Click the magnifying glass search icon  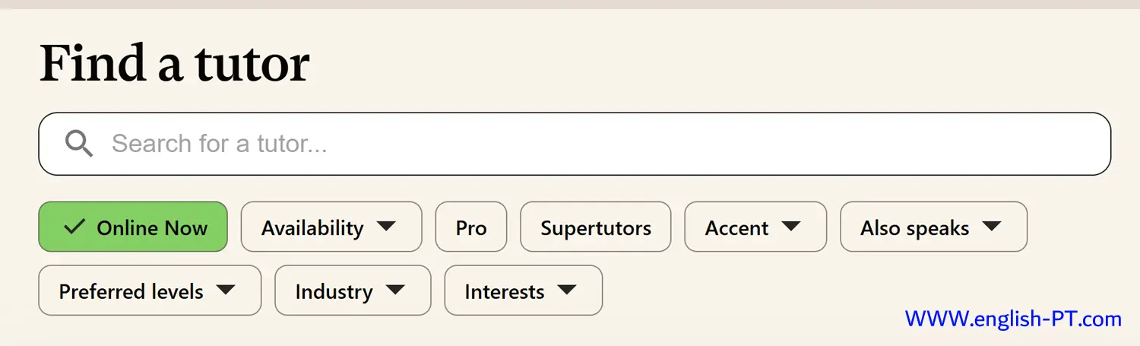coord(78,143)
